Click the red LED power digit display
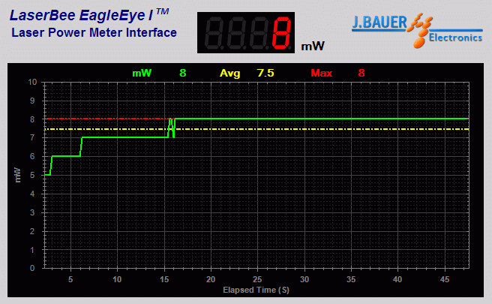The height and width of the screenshot is (304, 492). pyautogui.click(x=246, y=33)
